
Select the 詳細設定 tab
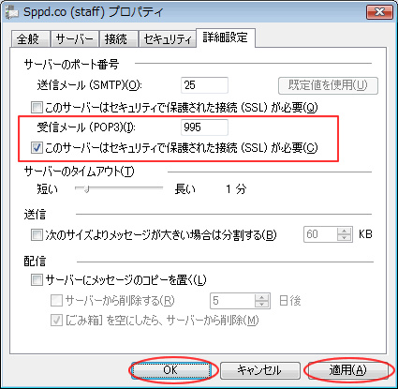(x=226, y=37)
